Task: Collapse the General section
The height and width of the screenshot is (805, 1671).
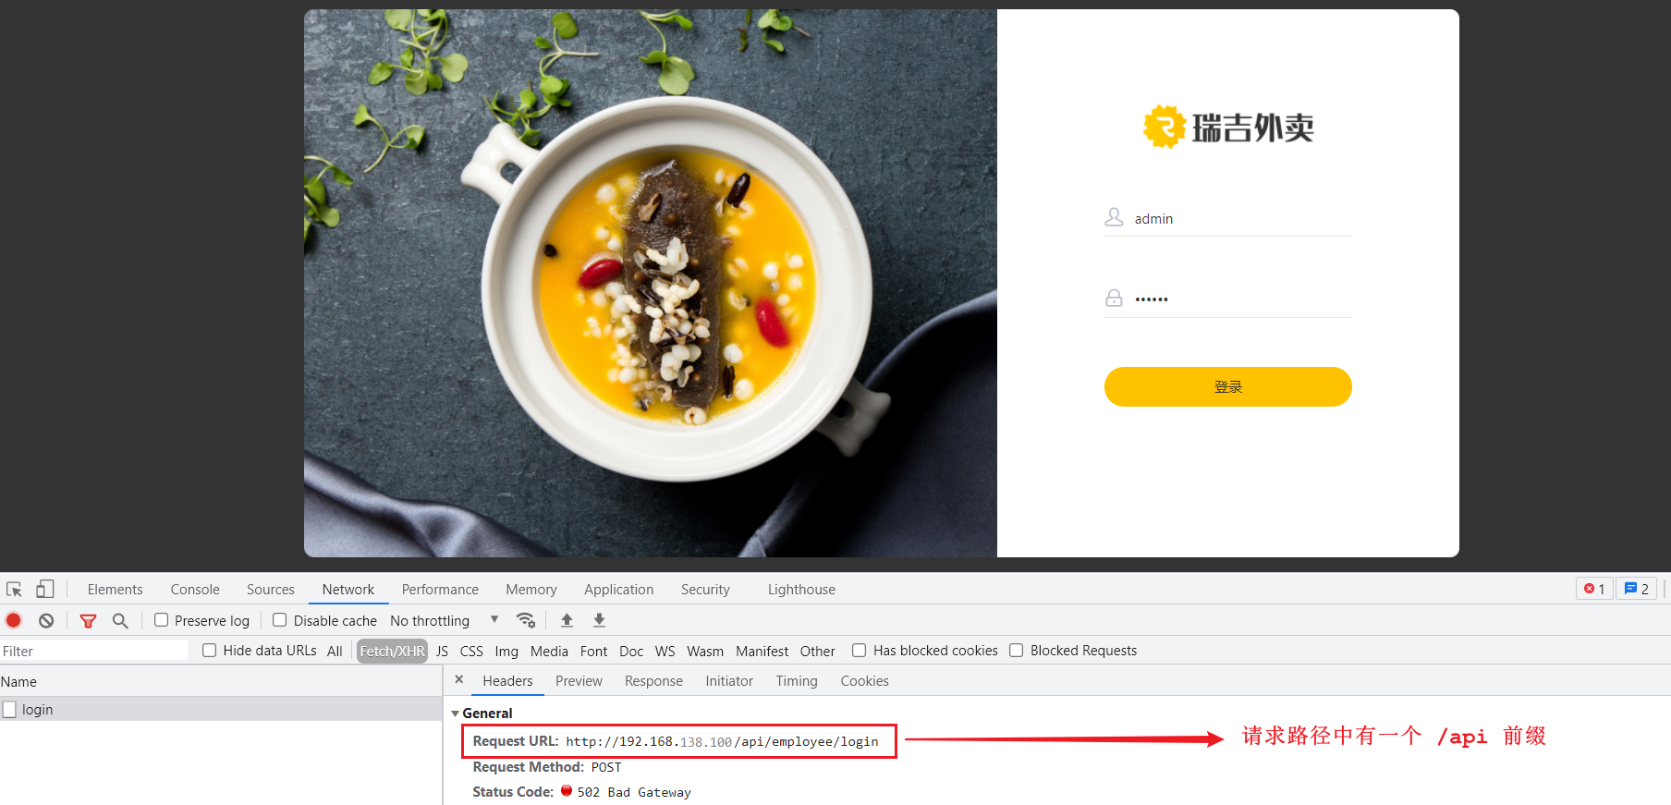Action: pyautogui.click(x=455, y=714)
